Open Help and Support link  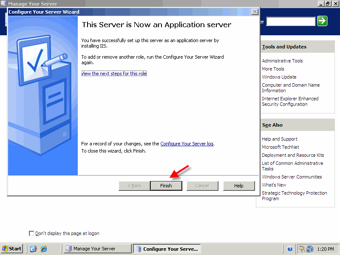pos(280,139)
